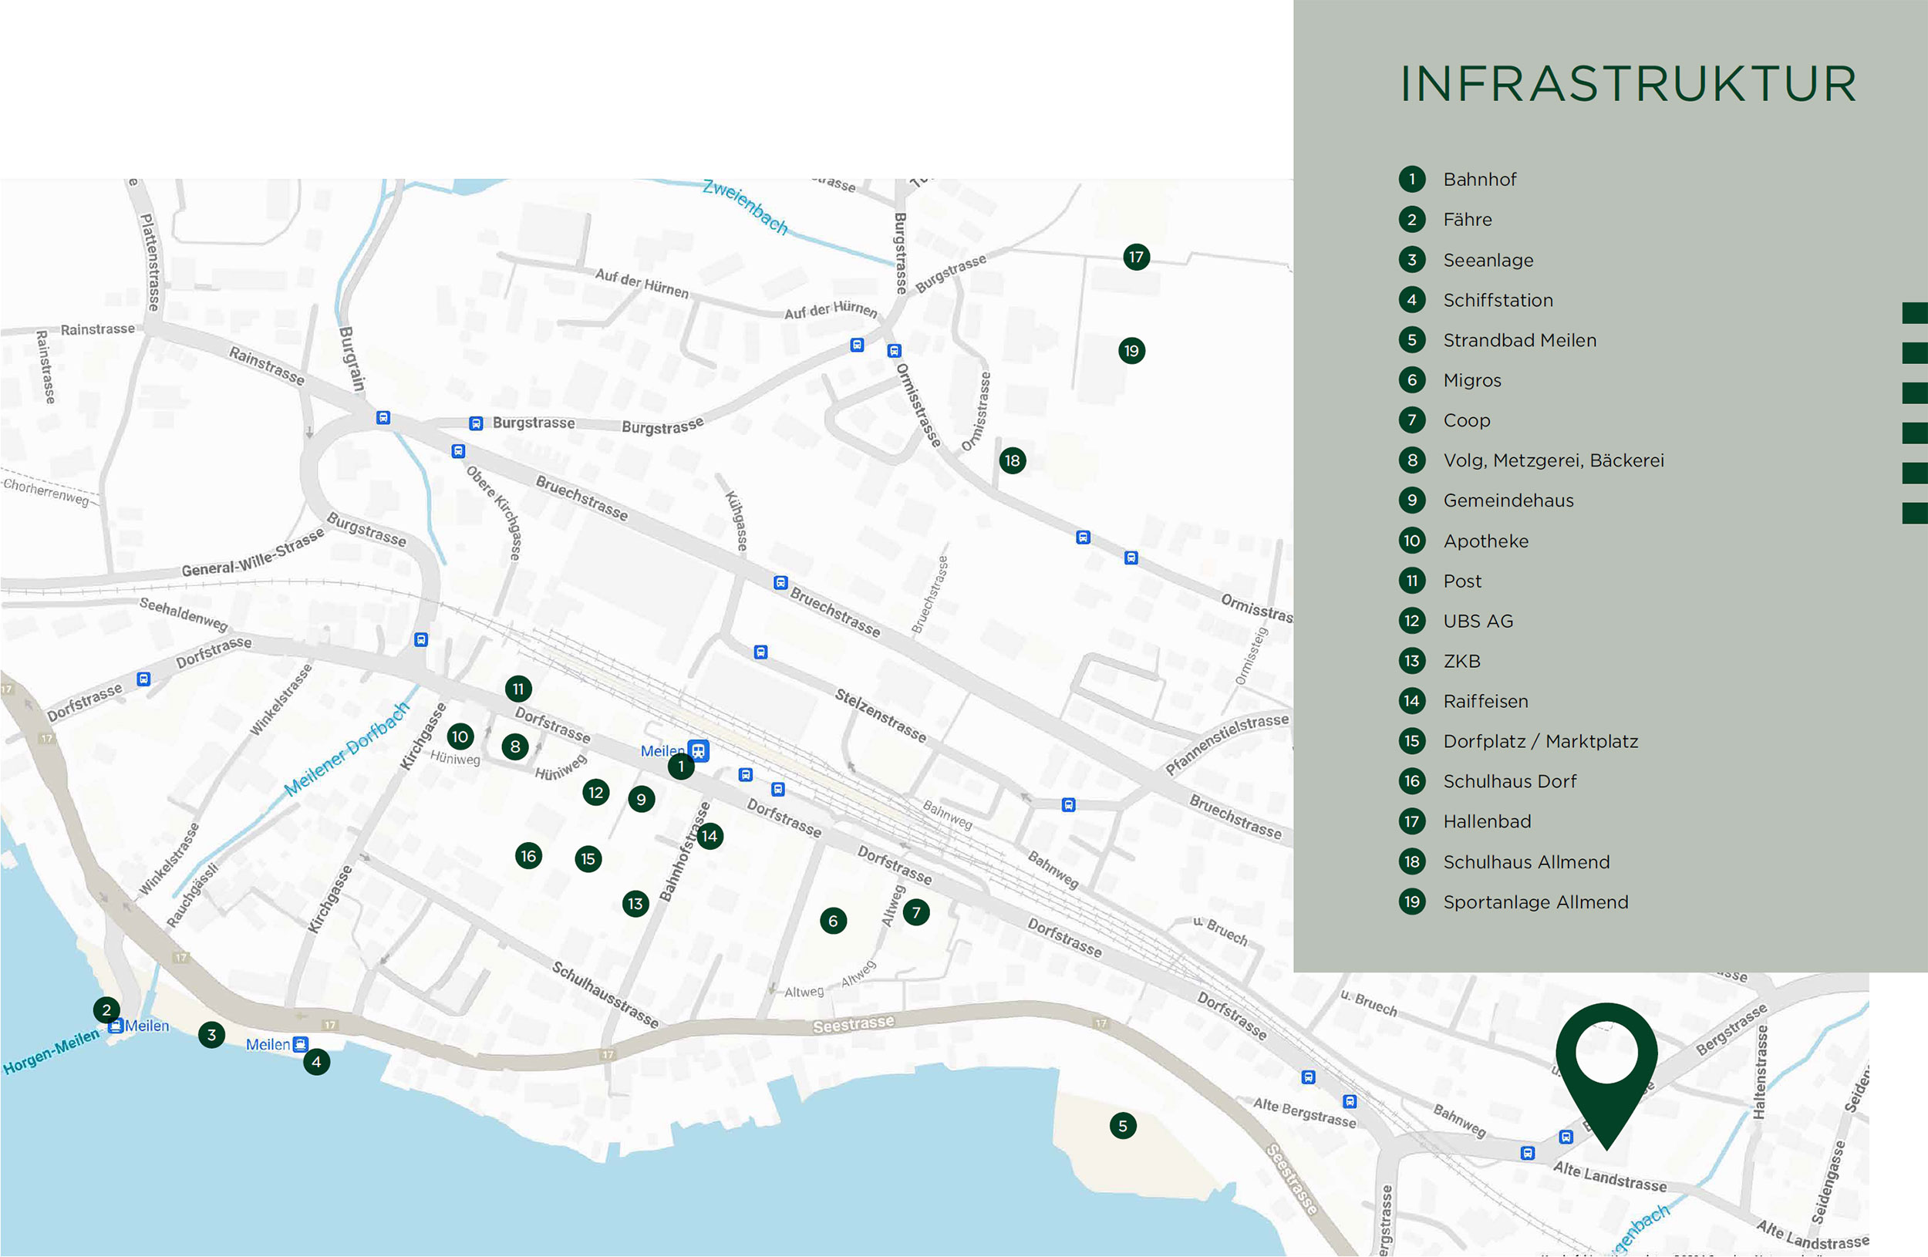Screen dimensions: 1928x1257
Task: Click legend number 14 Raiffeisen circle
Action: click(x=1411, y=700)
